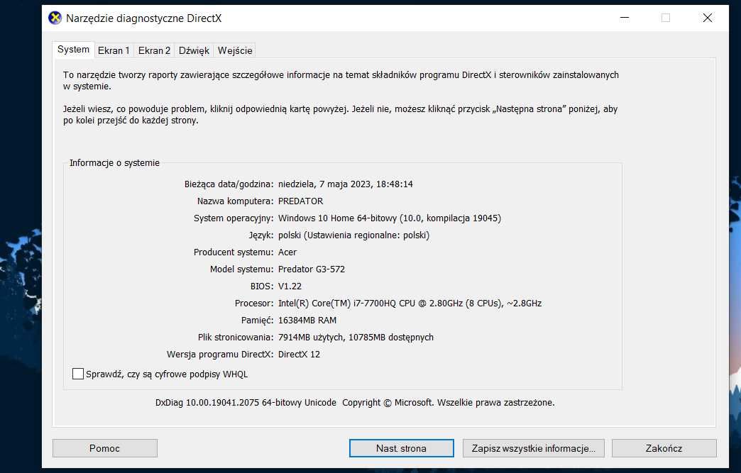This screenshot has width=741, height=473.
Task: Click the Nazwa komputera: label
Action: (235, 201)
